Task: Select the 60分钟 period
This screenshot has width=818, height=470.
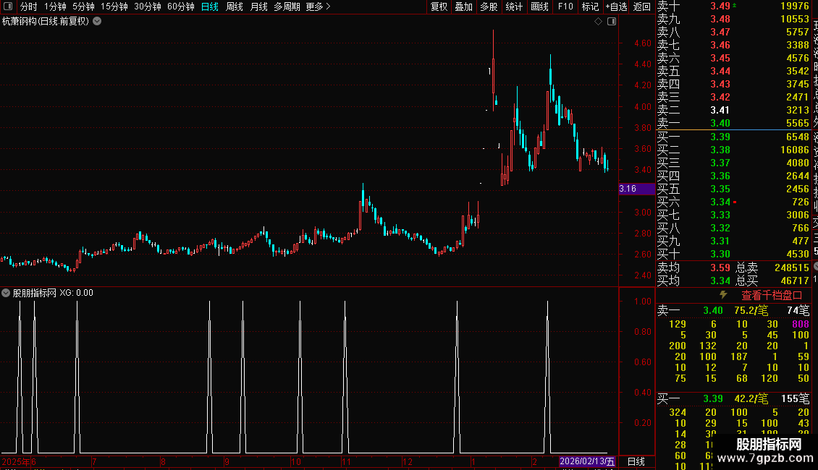Action: pos(181,7)
